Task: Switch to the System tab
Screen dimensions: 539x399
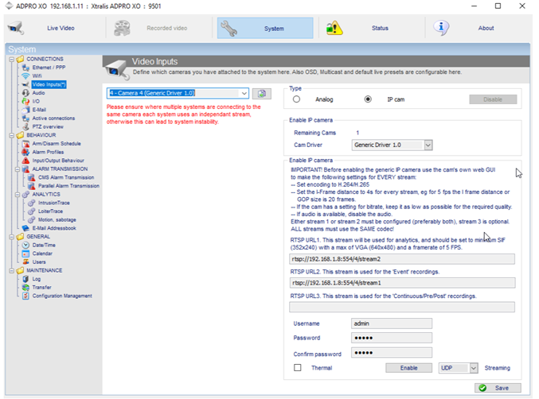Action: [265, 28]
